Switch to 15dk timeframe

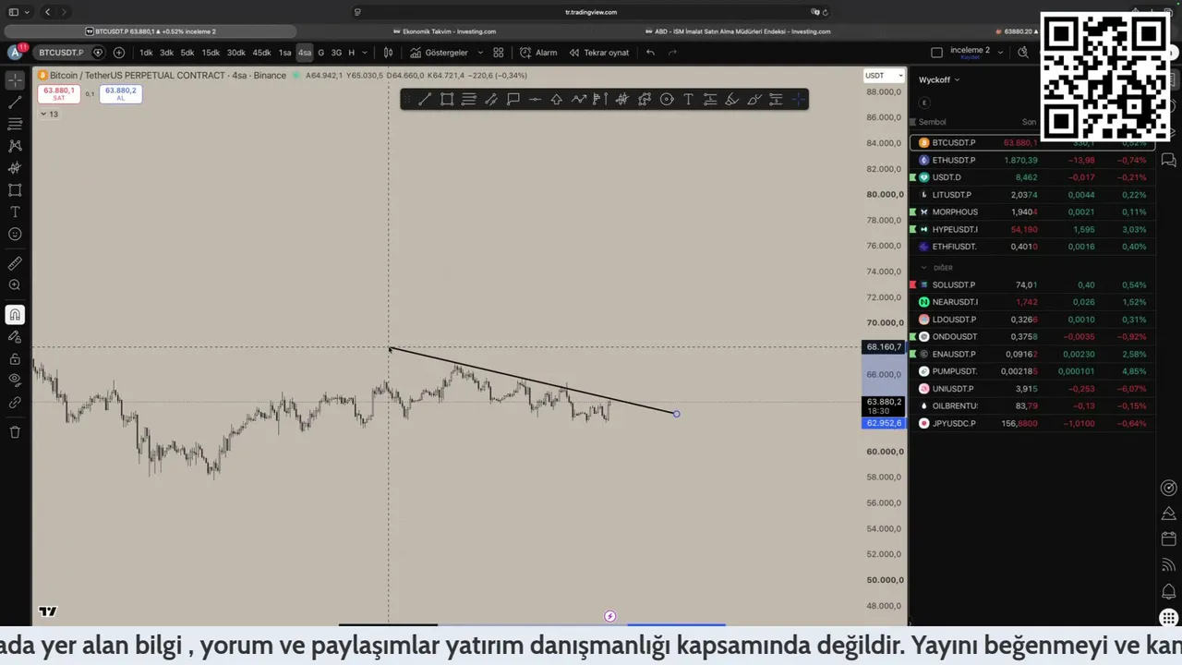click(211, 53)
